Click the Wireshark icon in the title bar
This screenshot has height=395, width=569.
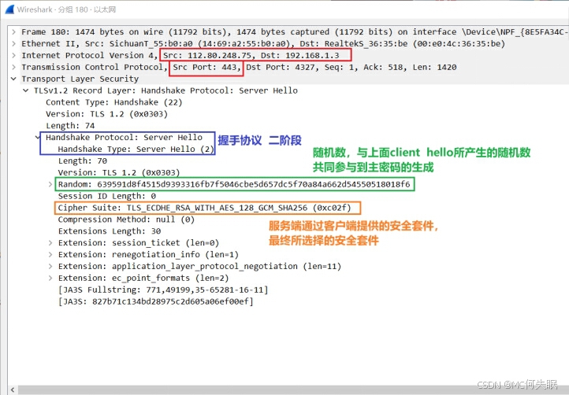pyautogui.click(x=11, y=10)
